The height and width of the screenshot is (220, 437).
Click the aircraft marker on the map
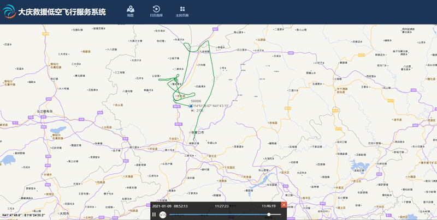click(x=191, y=106)
